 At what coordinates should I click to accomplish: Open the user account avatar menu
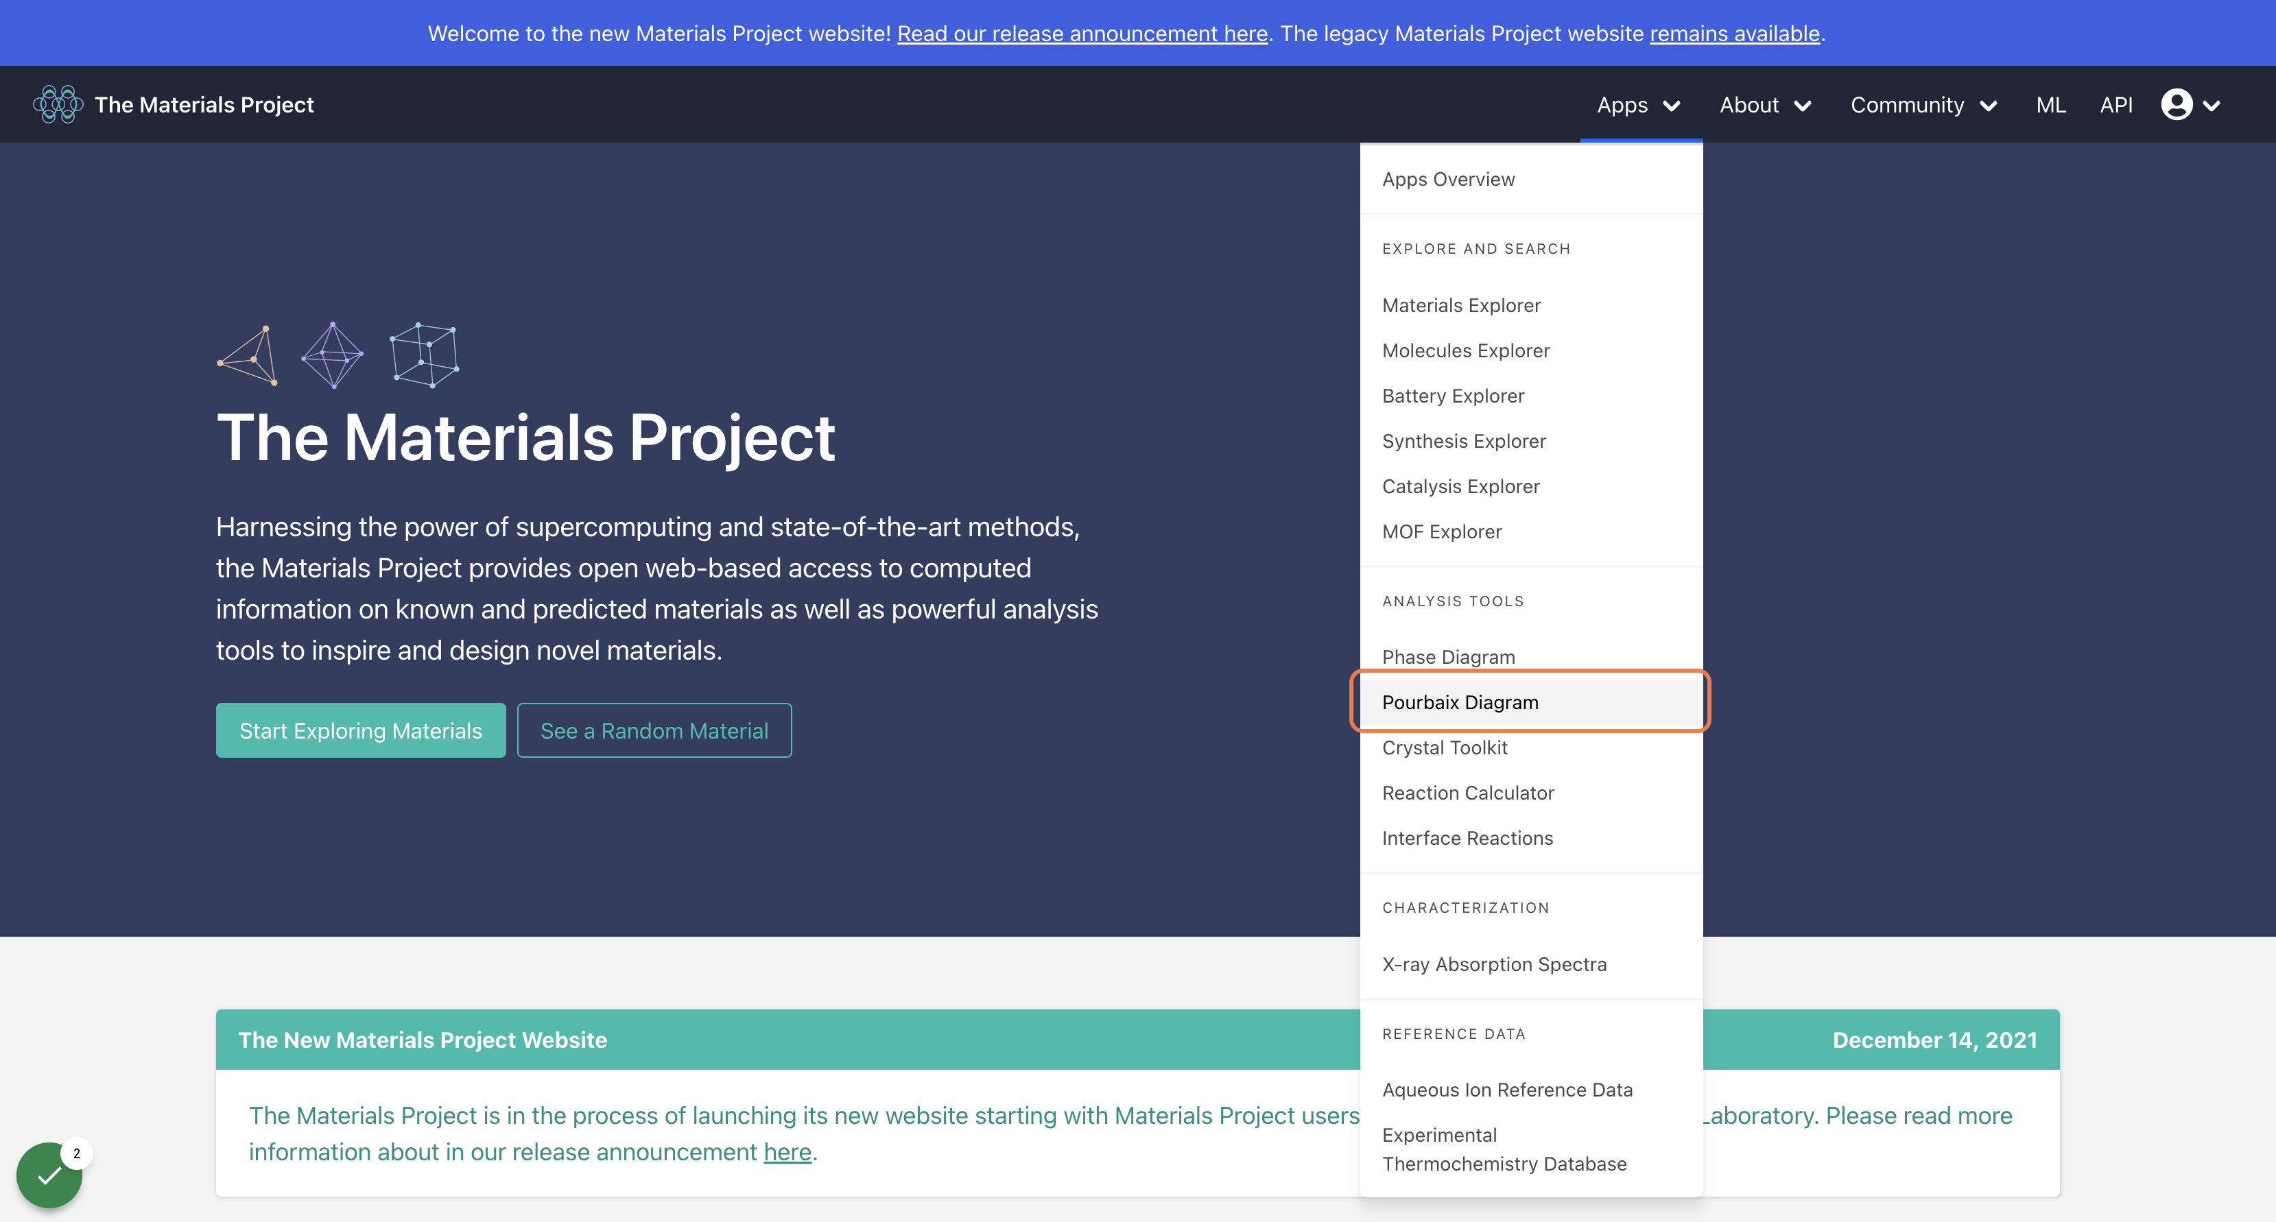[2176, 104]
